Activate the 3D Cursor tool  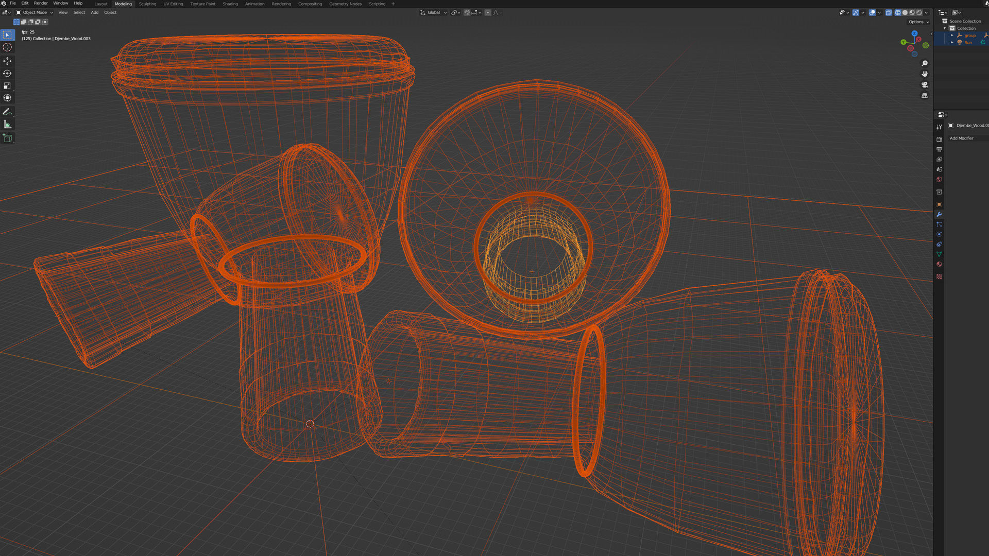point(7,47)
